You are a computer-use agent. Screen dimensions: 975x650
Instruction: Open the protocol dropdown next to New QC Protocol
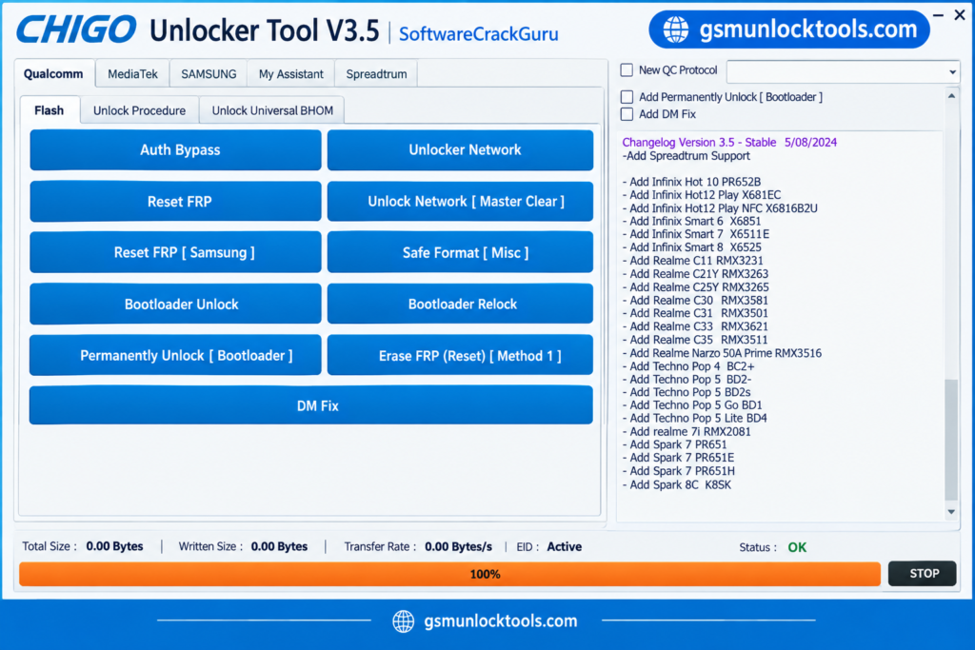(x=844, y=72)
